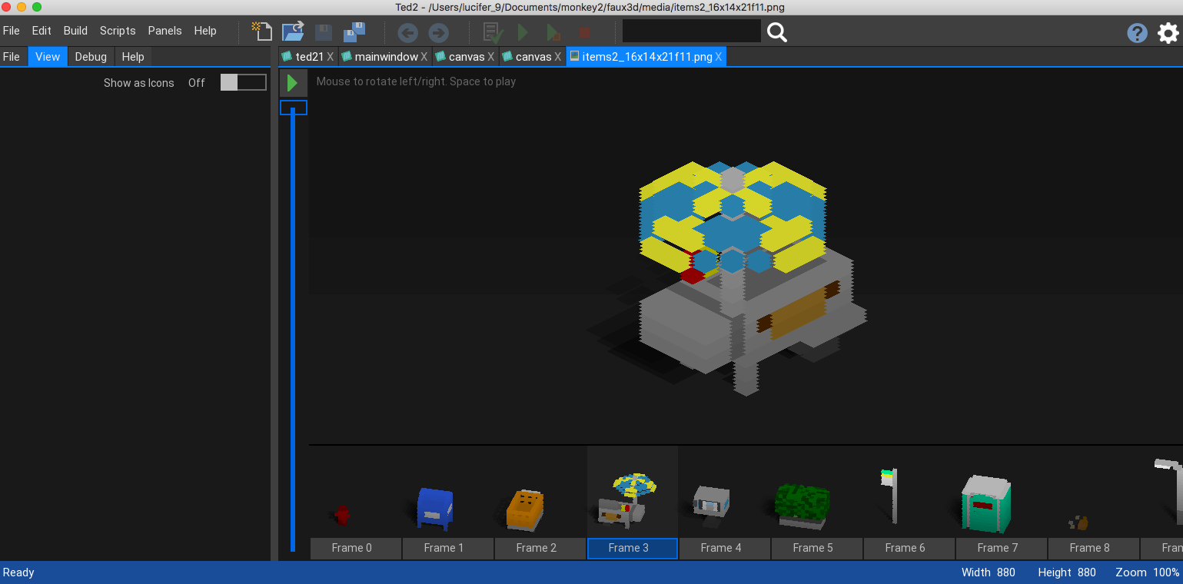Click the Open File folder icon

coord(293,32)
